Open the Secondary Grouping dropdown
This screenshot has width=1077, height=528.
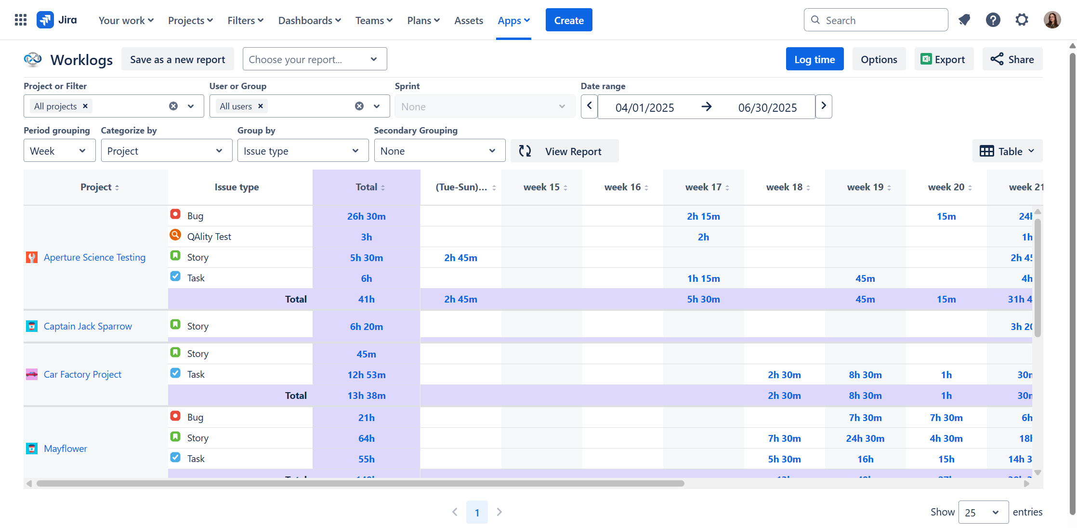click(x=440, y=151)
